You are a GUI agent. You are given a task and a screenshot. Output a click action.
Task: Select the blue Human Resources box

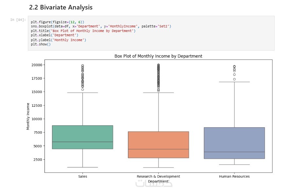pyautogui.click(x=234, y=143)
